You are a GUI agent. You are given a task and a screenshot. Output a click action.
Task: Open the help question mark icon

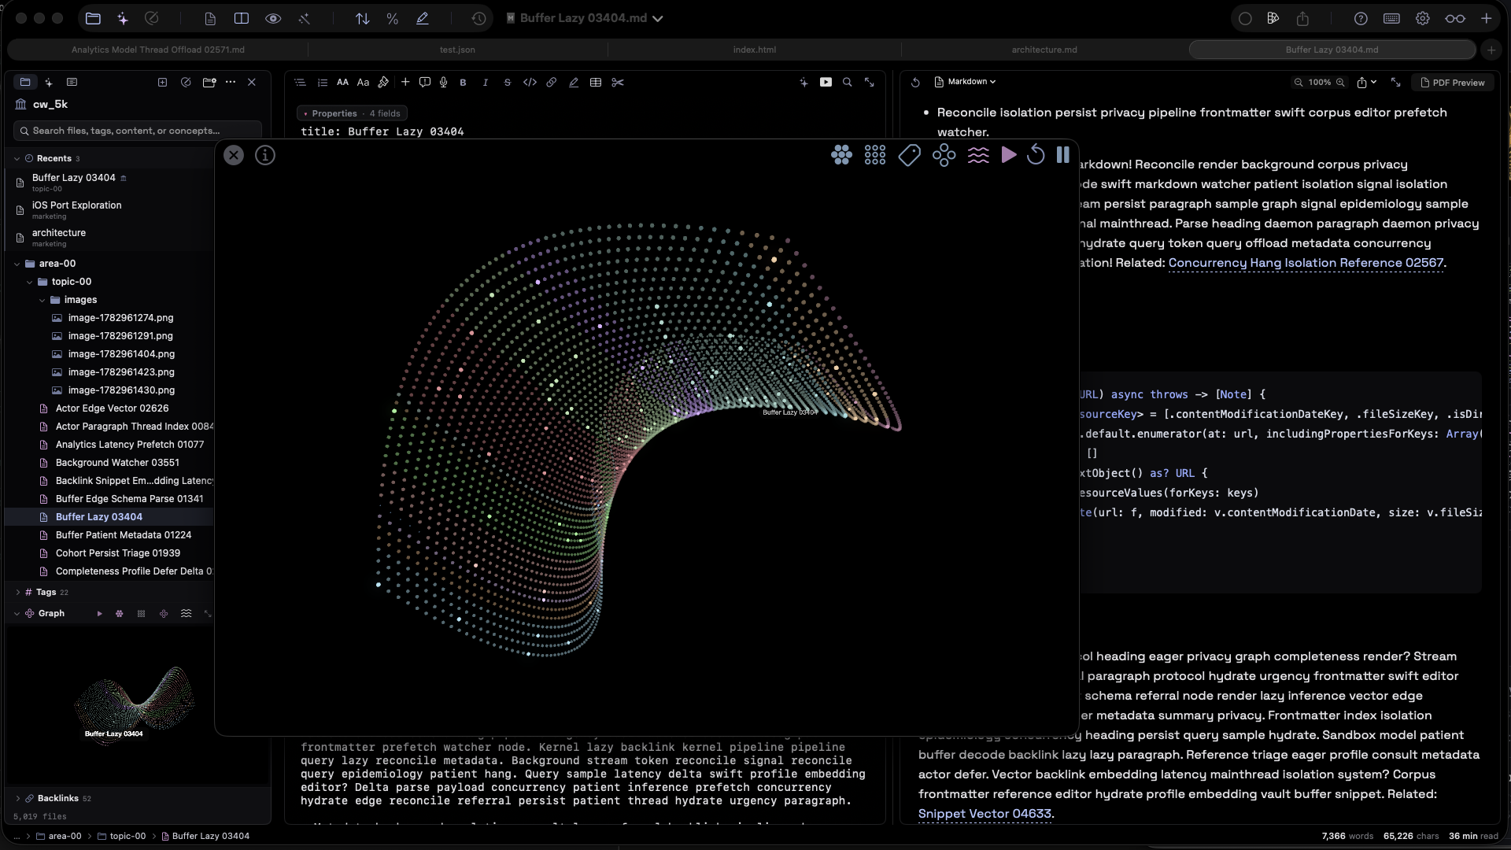pos(1361,18)
